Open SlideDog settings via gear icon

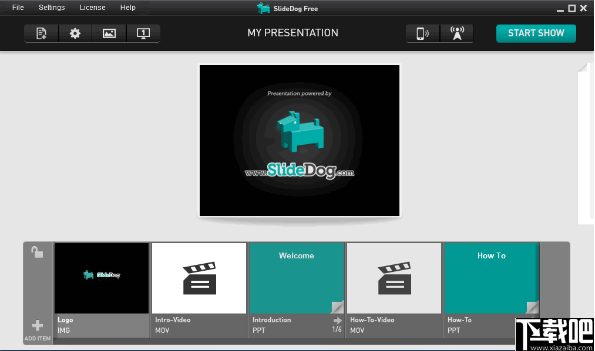[x=75, y=33]
